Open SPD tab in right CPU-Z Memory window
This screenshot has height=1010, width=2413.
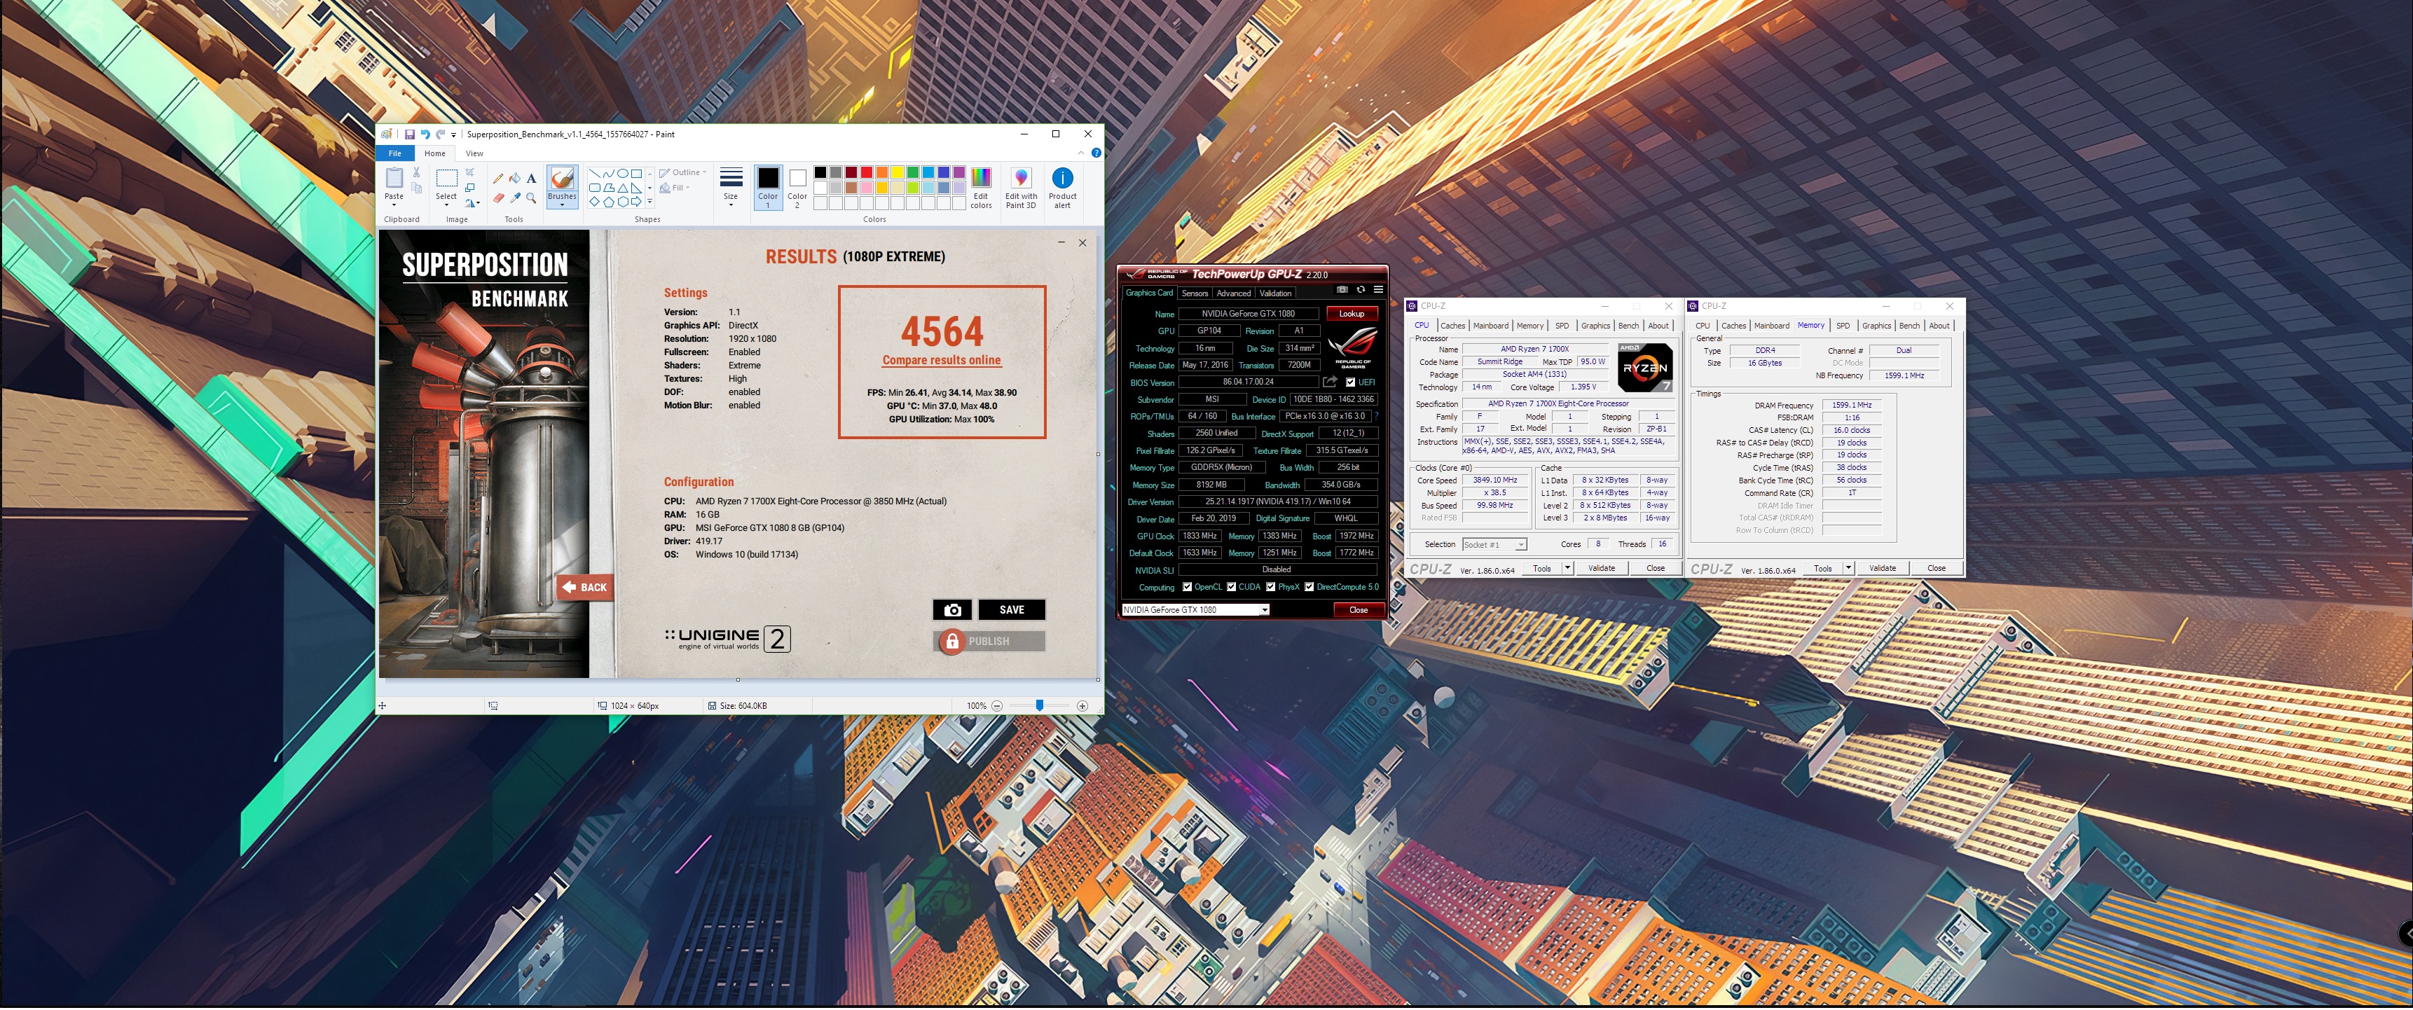pyautogui.click(x=1843, y=326)
